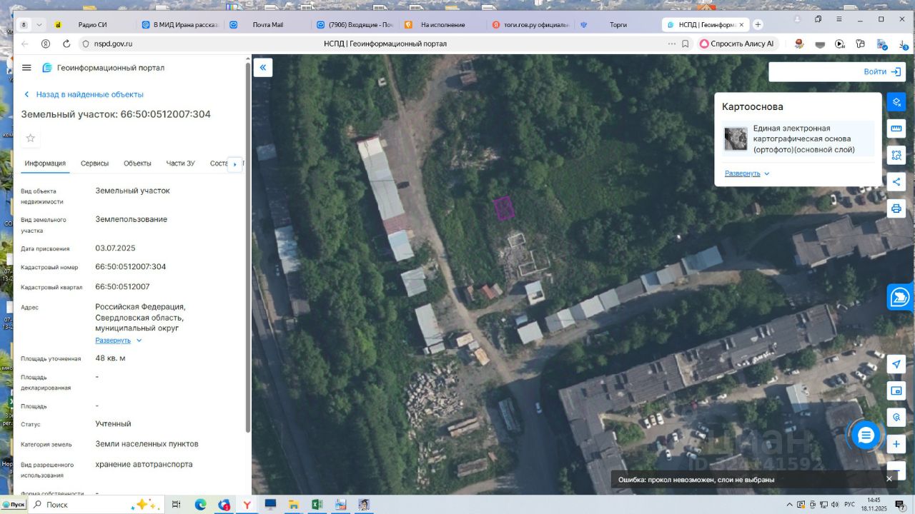
Task: Open the map layers tool icon
Action: point(896,102)
